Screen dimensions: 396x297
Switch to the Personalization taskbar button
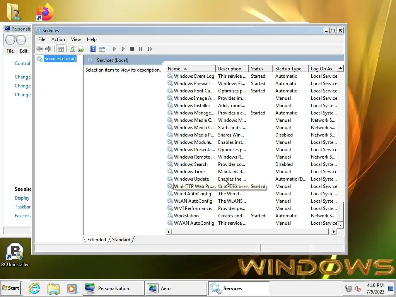pyautogui.click(x=114, y=288)
